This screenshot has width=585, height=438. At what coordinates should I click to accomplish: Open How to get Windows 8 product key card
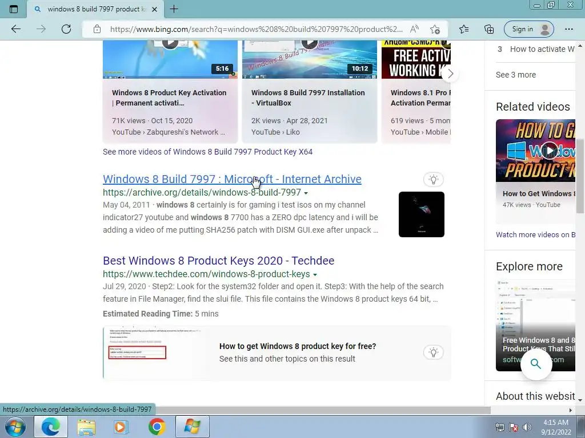click(x=277, y=352)
